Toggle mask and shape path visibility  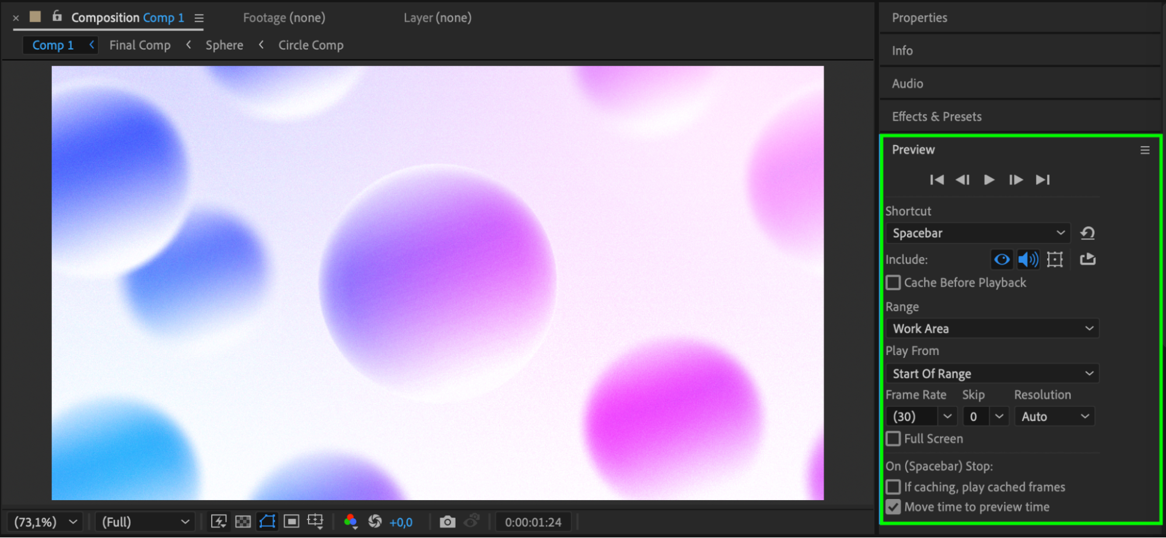pos(267,521)
